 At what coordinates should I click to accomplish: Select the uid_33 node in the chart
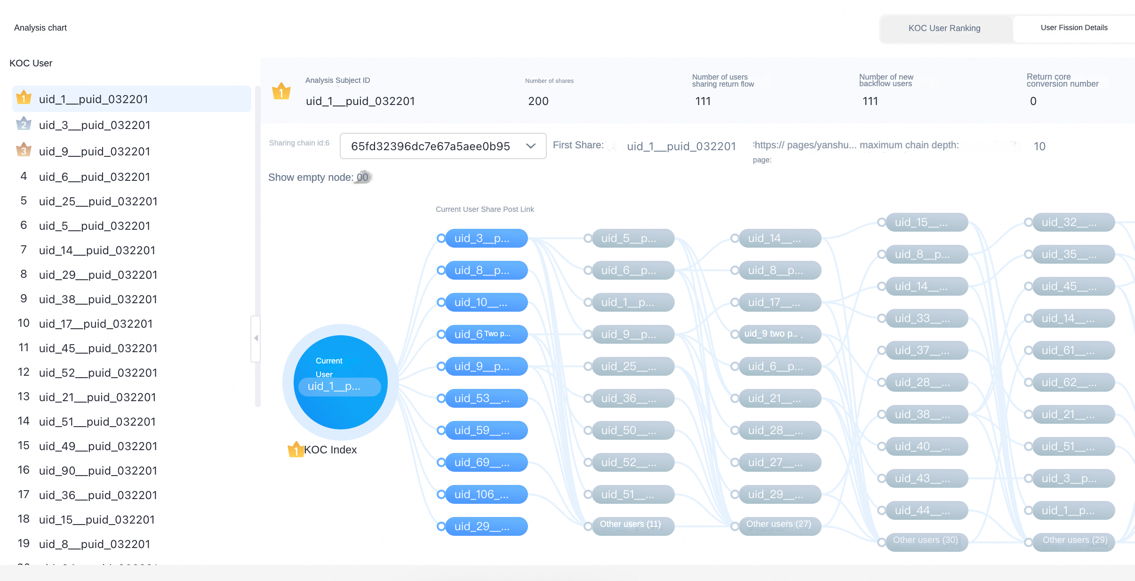(x=927, y=318)
